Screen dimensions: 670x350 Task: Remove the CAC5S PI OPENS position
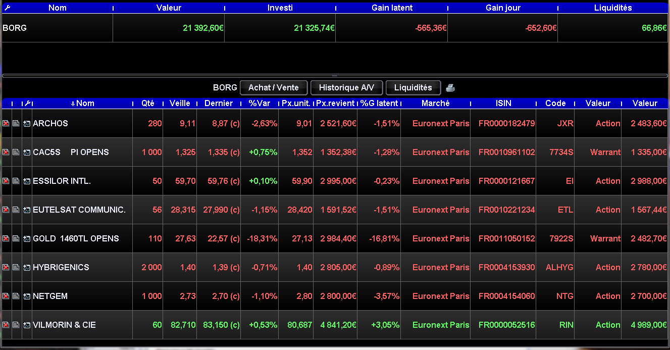click(6, 152)
